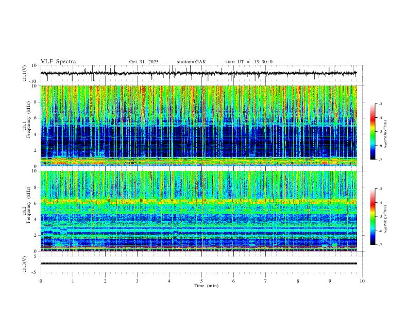
Task: Click the ch.1 colorbar "log(PSD)(V²/Hz)" label
Action: pyautogui.click(x=386, y=134)
